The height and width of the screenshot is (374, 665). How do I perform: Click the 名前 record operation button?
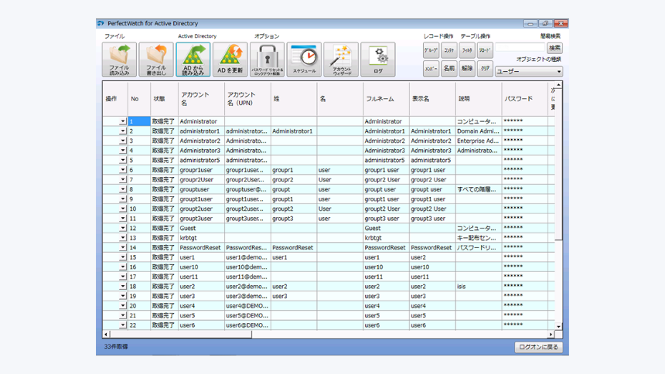pyautogui.click(x=448, y=69)
